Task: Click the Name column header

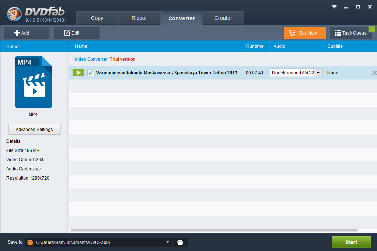Action: (155, 46)
